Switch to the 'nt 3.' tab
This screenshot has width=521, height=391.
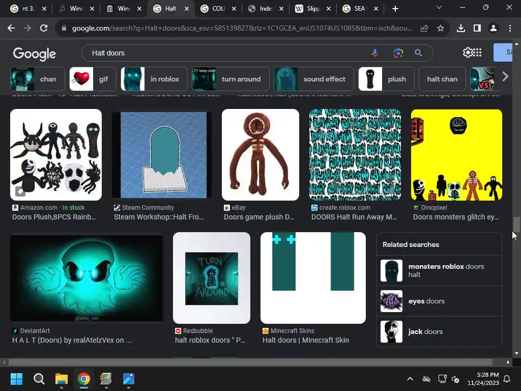click(28, 9)
